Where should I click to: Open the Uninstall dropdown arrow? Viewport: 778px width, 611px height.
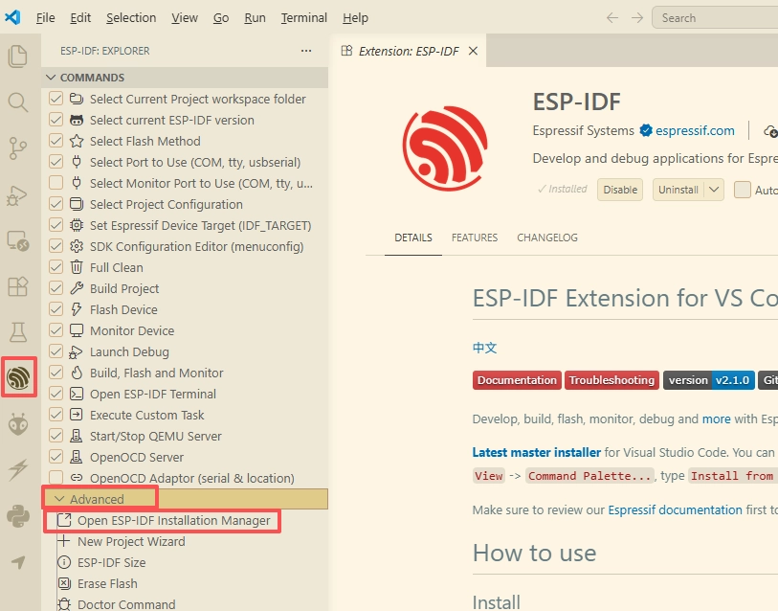point(714,190)
